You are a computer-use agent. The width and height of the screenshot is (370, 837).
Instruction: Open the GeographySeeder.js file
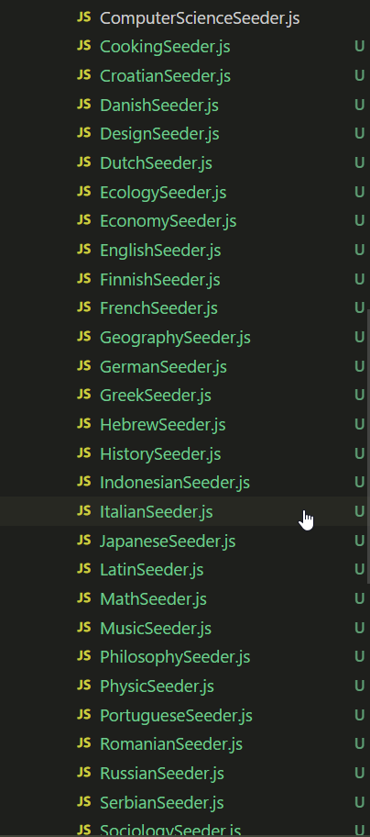coord(185,338)
